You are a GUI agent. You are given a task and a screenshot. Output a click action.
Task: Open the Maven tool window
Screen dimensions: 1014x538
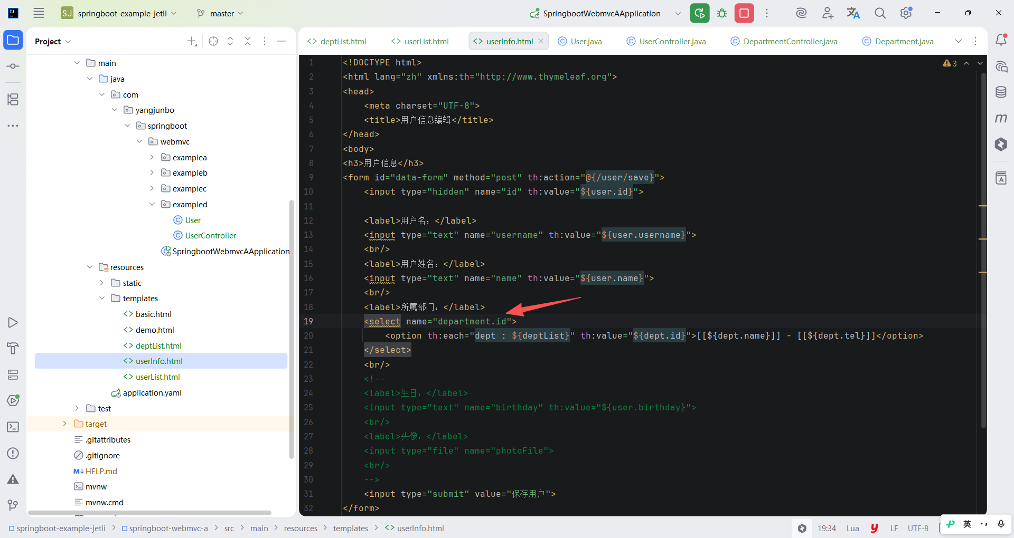tap(1001, 118)
